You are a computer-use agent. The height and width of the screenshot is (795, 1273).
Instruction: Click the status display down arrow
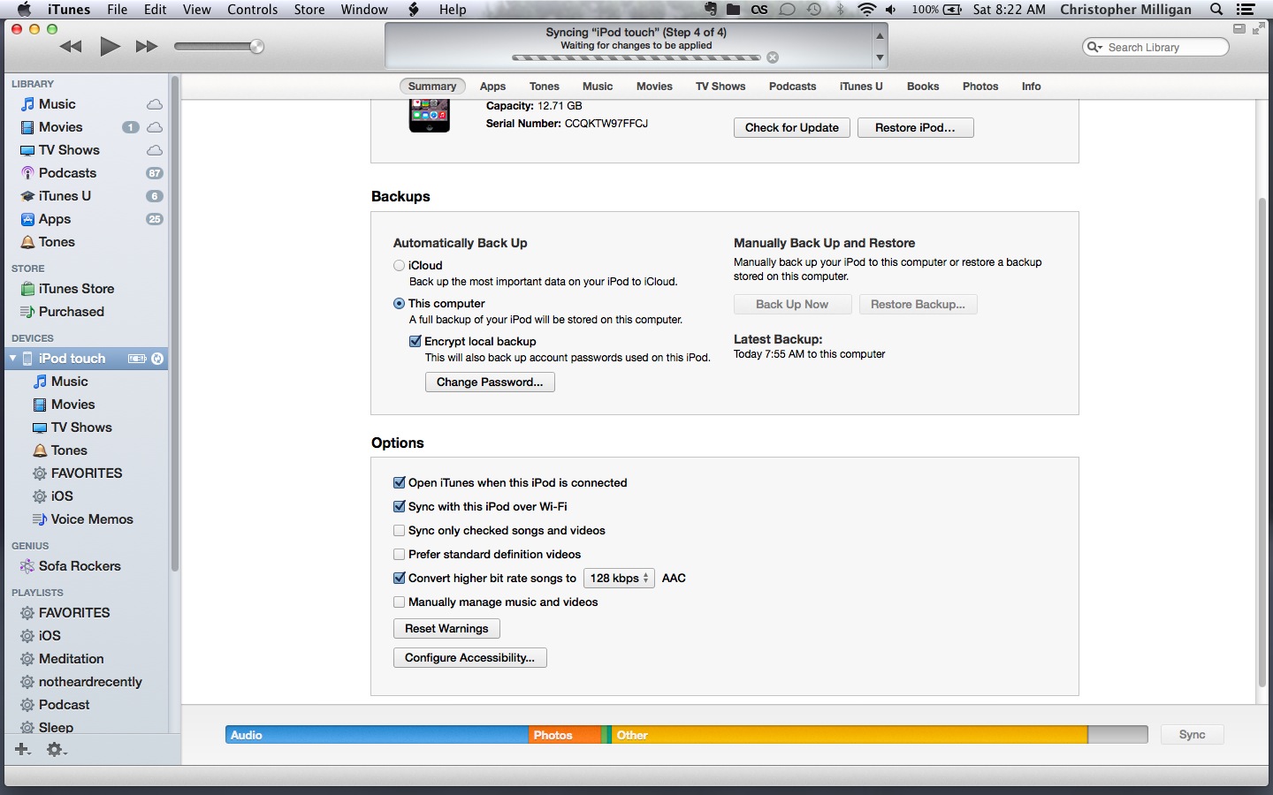pos(880,57)
